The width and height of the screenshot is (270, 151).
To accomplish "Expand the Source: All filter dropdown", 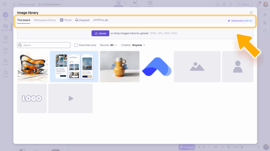I will (108, 45).
